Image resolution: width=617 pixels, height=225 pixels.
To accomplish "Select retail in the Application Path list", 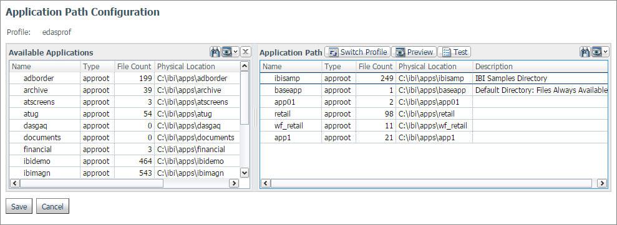I will pyautogui.click(x=434, y=114).
